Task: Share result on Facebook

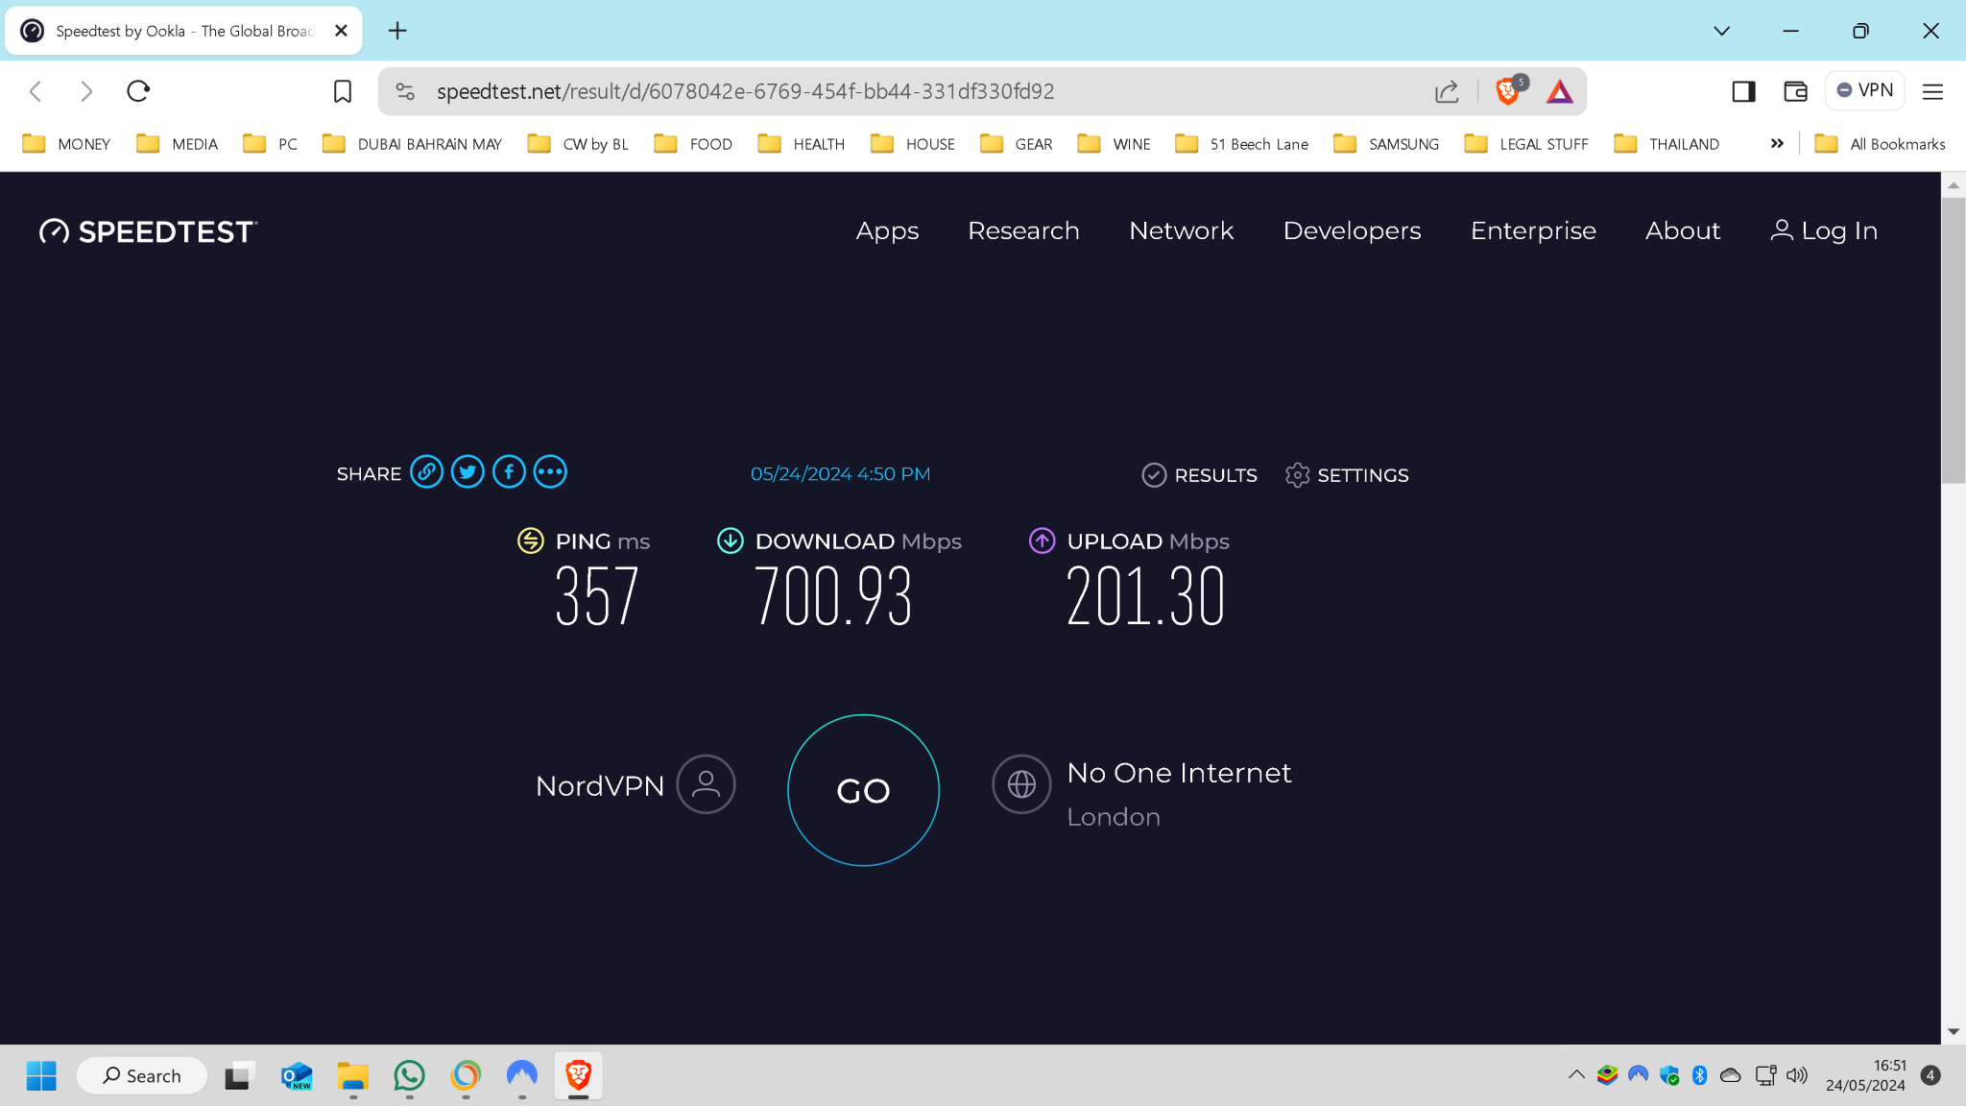Action: click(509, 472)
